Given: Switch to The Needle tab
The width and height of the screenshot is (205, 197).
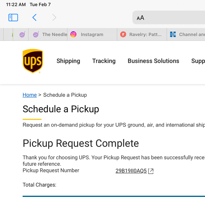Looking at the screenshot, I should click(48, 34).
